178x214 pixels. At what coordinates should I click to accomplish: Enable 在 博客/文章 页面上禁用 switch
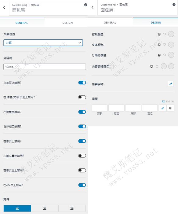tap(82, 97)
